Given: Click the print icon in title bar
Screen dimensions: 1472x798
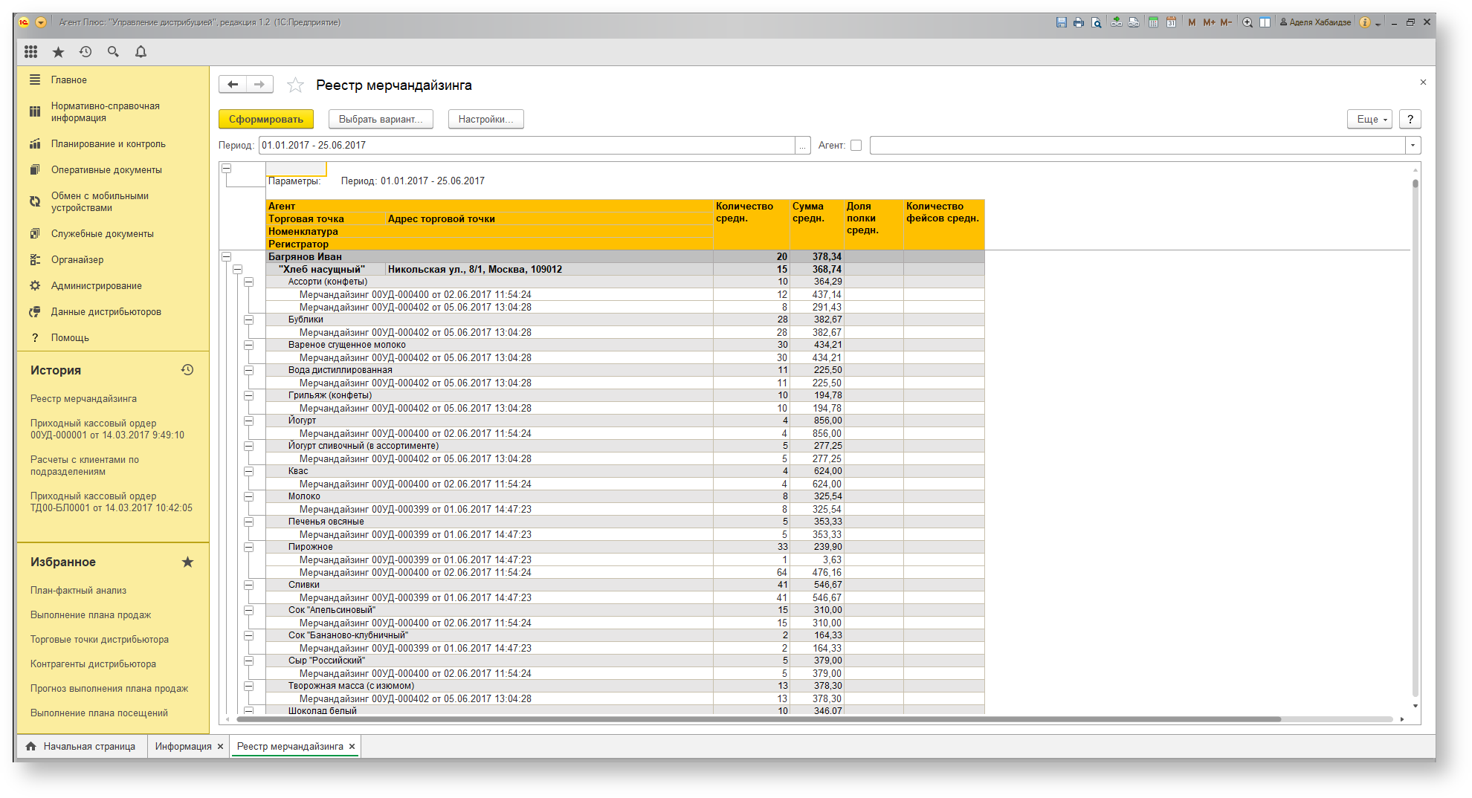Looking at the screenshot, I should pos(1078,22).
